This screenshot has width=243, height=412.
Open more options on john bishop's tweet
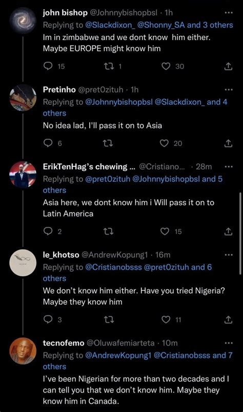click(229, 13)
